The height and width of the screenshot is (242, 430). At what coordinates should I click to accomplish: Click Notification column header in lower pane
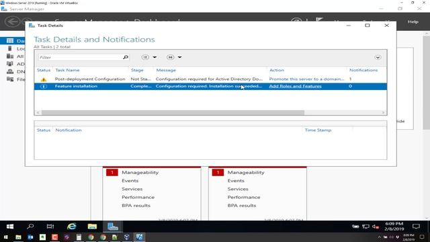69,130
